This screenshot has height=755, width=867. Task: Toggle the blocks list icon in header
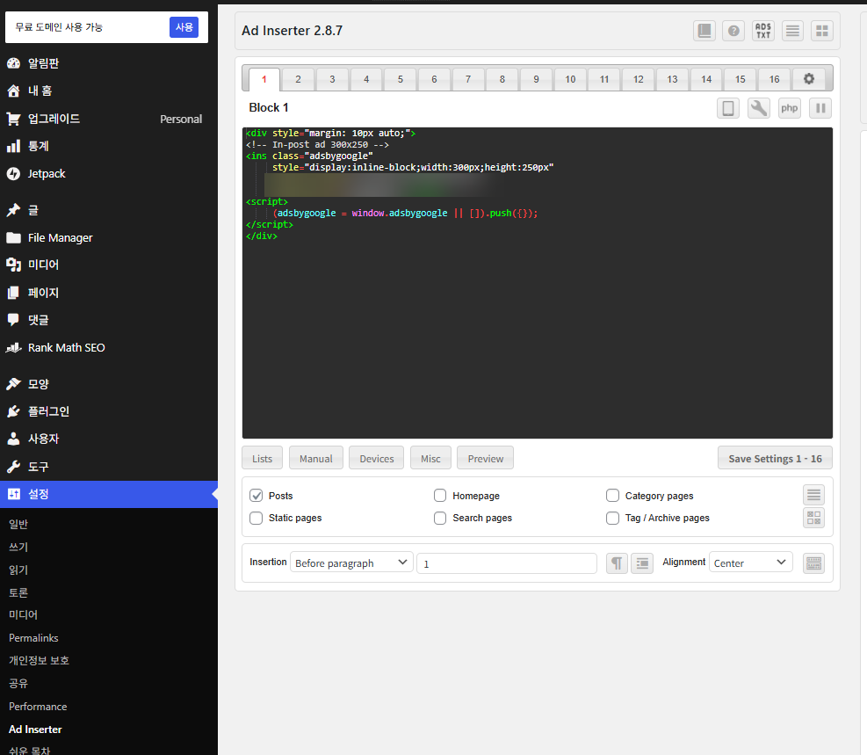(x=792, y=31)
